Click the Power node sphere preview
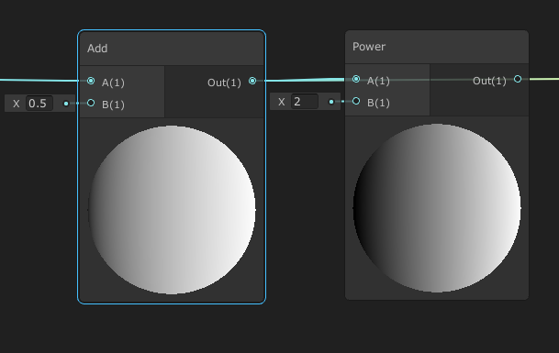Viewport: 559px width, 353px height. [437, 208]
